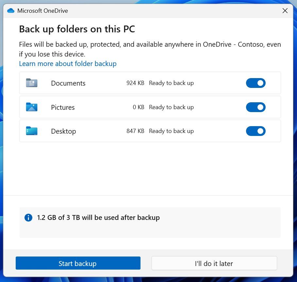Click the Back up folders on this PC heading
297x282 pixels.
(x=77, y=29)
